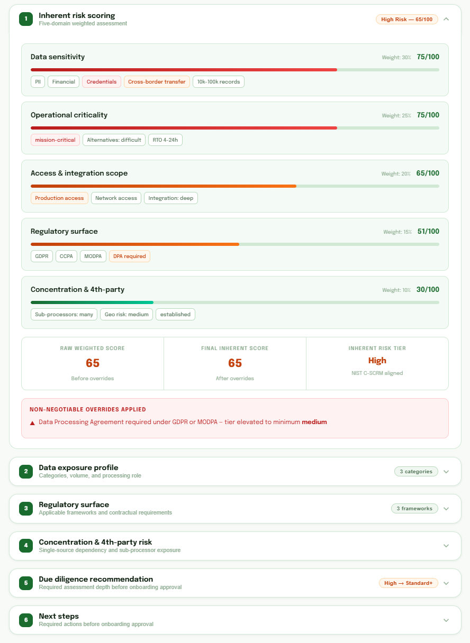470x643 pixels.
Task: Click the number 3 badge beside Regulatory surface
Action: coord(25,508)
